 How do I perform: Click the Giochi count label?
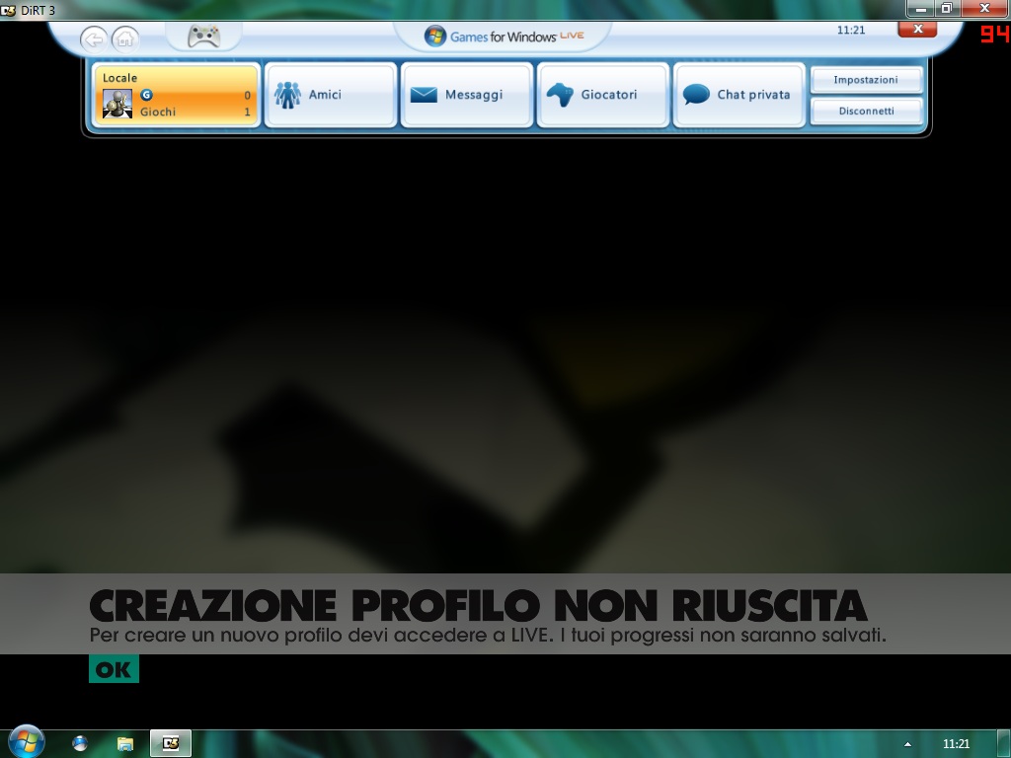pos(158,112)
